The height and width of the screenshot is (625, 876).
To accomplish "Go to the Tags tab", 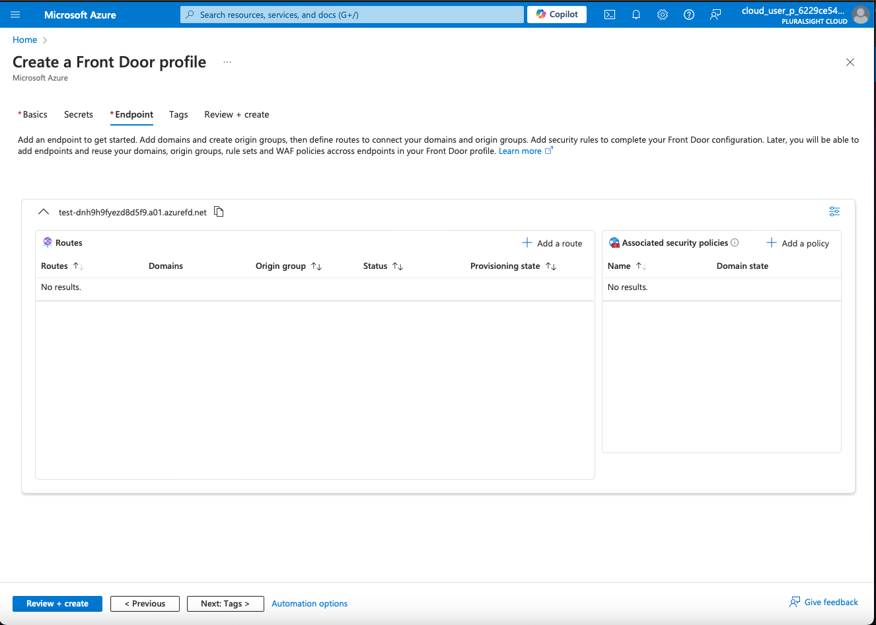I will (178, 114).
